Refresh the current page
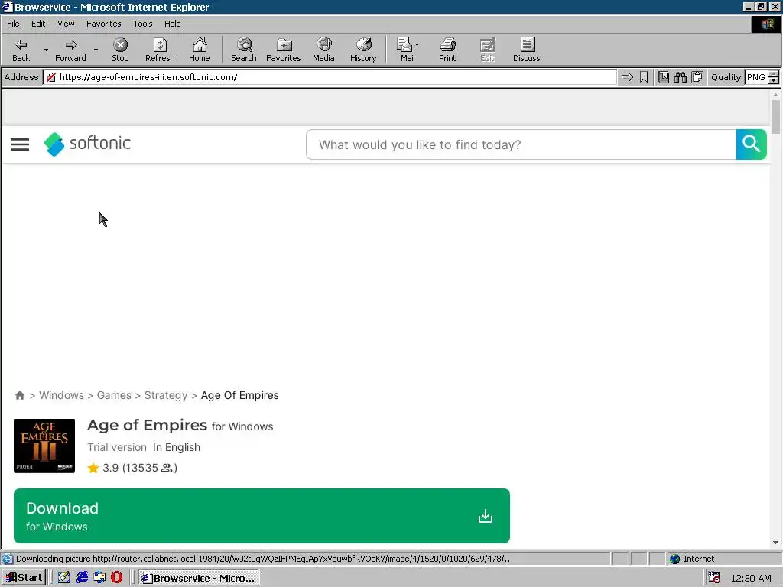This screenshot has height=587, width=783. tap(160, 50)
